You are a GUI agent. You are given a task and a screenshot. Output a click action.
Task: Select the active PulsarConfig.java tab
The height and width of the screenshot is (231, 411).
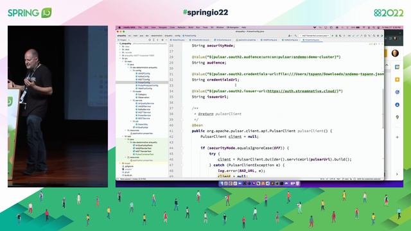[x=312, y=40]
